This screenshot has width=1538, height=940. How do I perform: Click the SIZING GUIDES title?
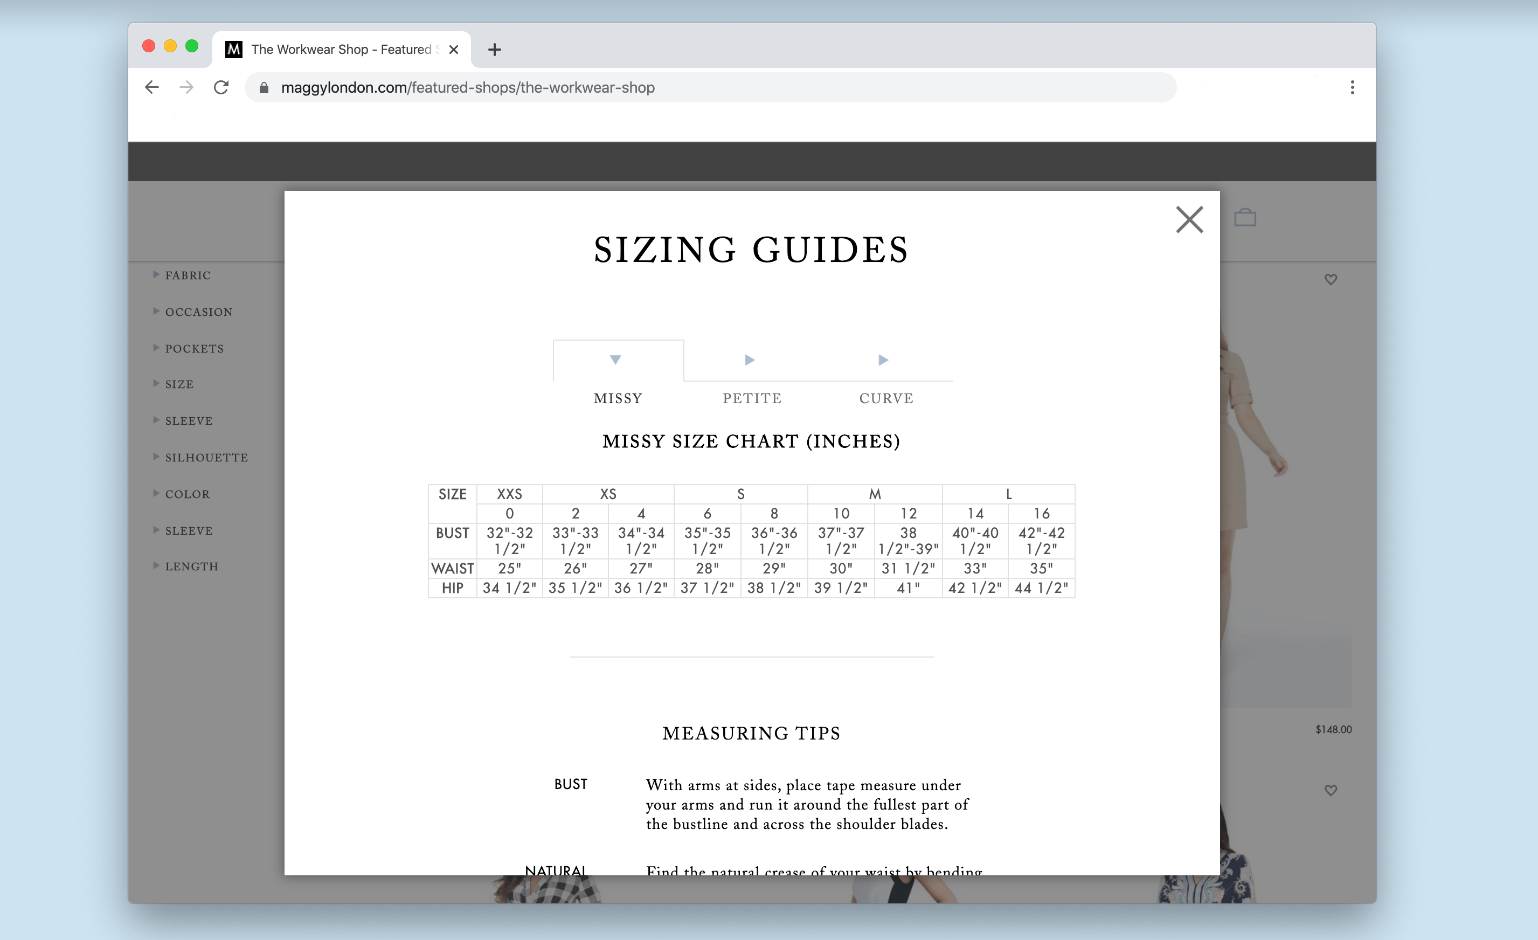click(751, 250)
